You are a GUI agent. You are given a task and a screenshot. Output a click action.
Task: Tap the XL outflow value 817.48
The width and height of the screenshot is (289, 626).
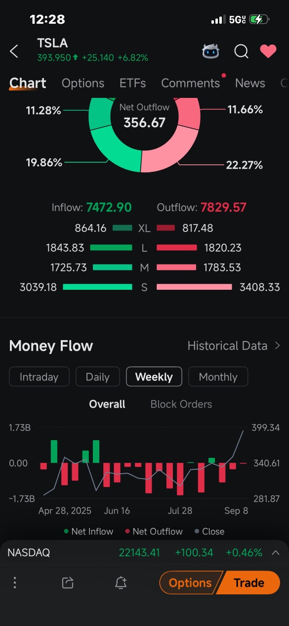click(198, 228)
